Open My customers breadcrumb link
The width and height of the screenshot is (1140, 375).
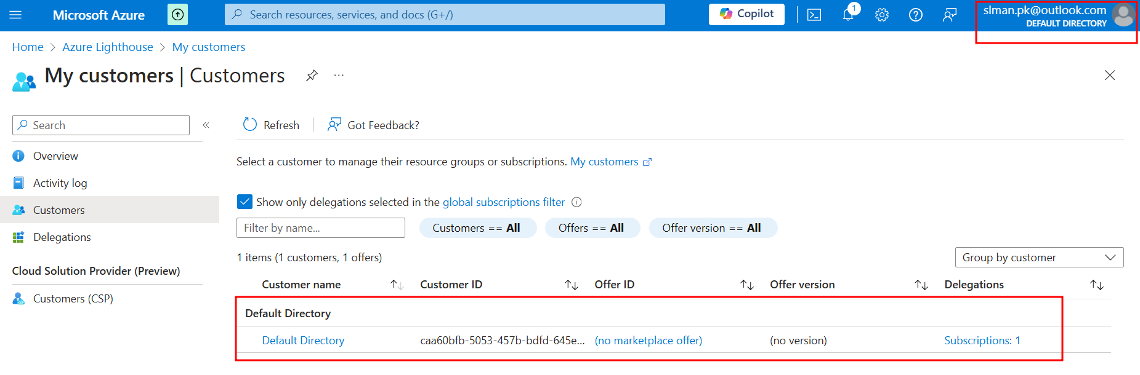coord(209,47)
